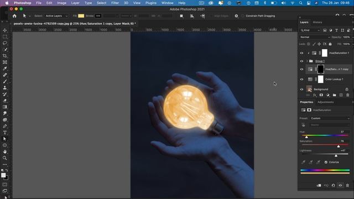The image size is (354, 199).
Task: Add a layer mask button
Action: click(321, 95)
